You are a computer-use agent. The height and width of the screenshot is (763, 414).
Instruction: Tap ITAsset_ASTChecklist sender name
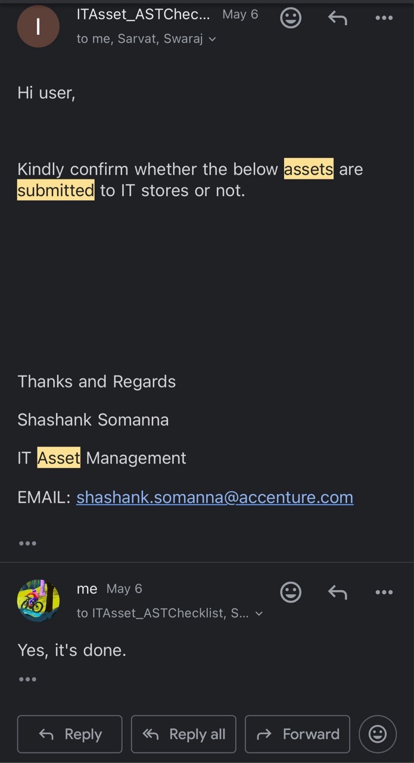[143, 15]
